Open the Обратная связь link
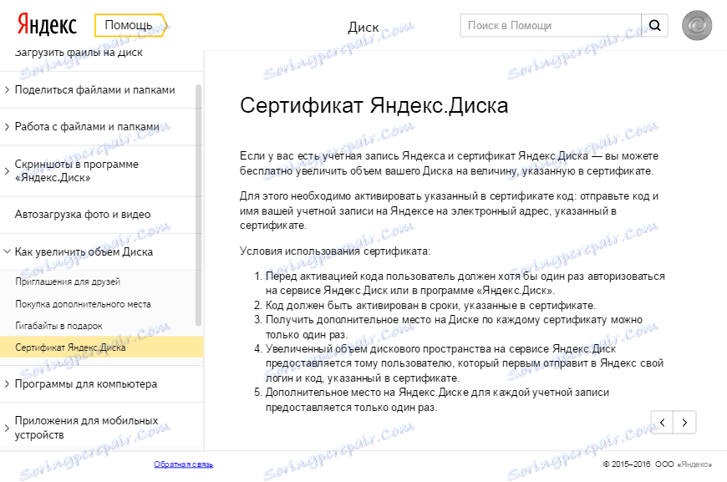The width and height of the screenshot is (727, 482). point(183,464)
